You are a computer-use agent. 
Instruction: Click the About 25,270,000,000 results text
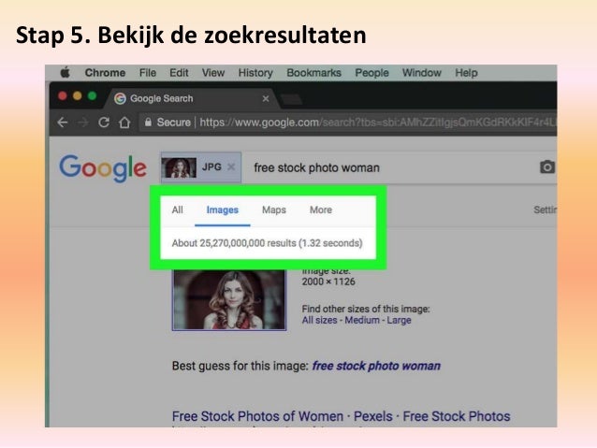pos(267,243)
